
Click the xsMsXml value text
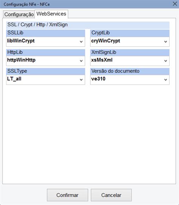[102, 60]
